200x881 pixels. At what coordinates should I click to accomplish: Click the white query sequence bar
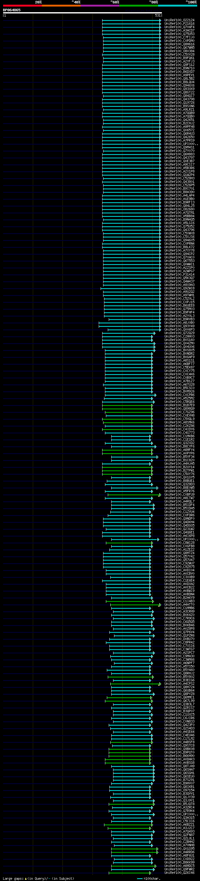pyautogui.click(x=82, y=13)
